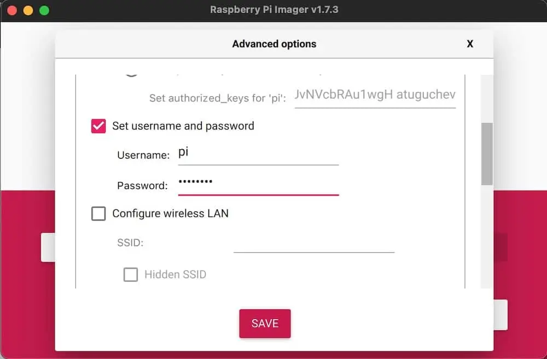Click the red macOS close window icon
Image resolution: width=547 pixels, height=359 pixels.
pos(12,10)
